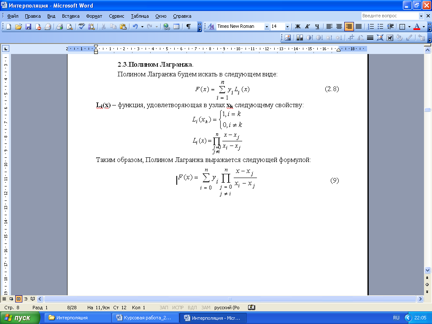
Task: Apply red font color A button
Action: 417,27
